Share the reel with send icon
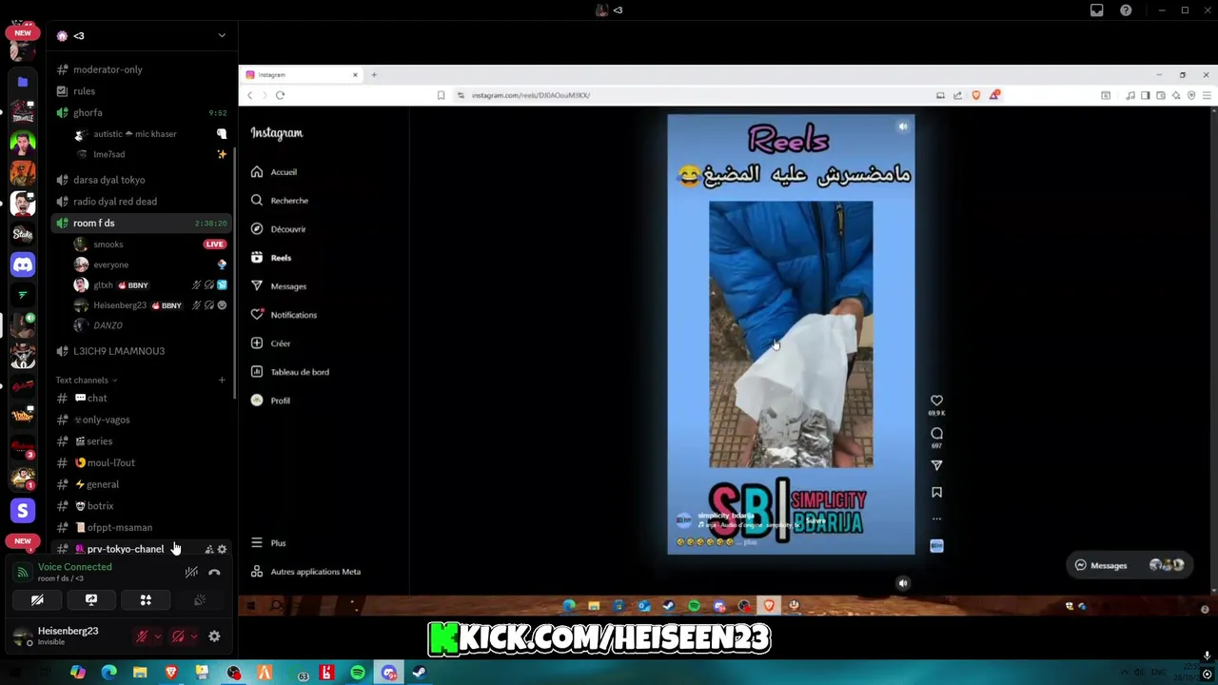1218x685 pixels. click(936, 465)
